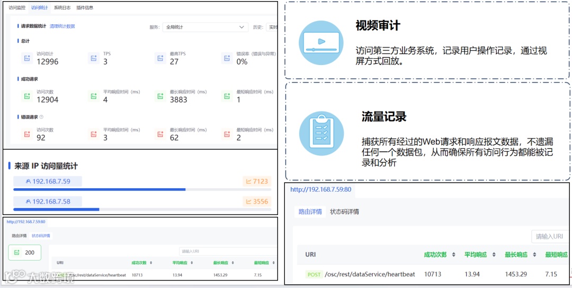Click the red 最短响应时间 icon beside 2
Image resolution: width=572 pixels, height=288 pixels.
(x=227, y=134)
